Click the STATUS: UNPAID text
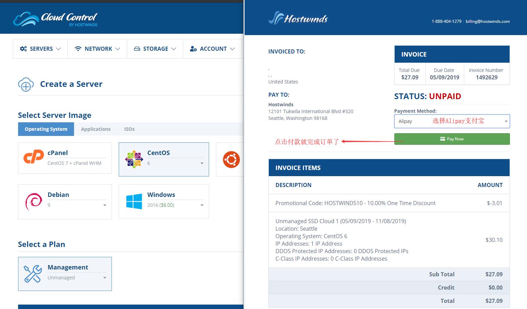Image resolution: width=527 pixels, height=309 pixels. pyautogui.click(x=428, y=96)
